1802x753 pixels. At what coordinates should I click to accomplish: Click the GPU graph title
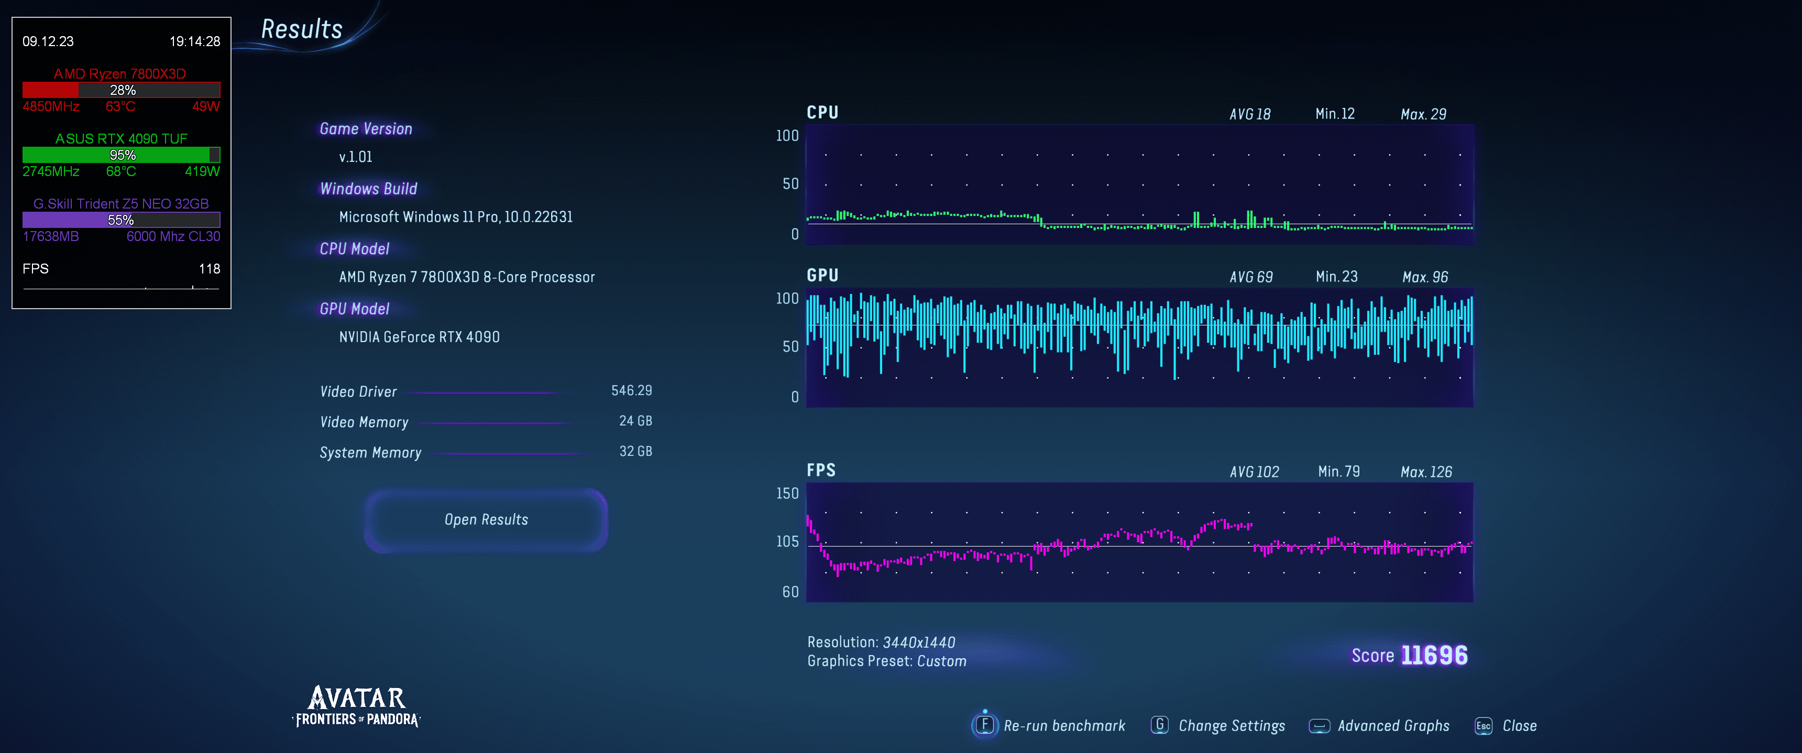point(822,276)
